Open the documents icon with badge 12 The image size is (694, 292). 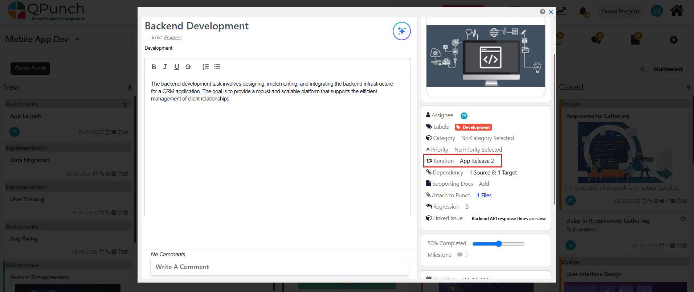pos(635,39)
